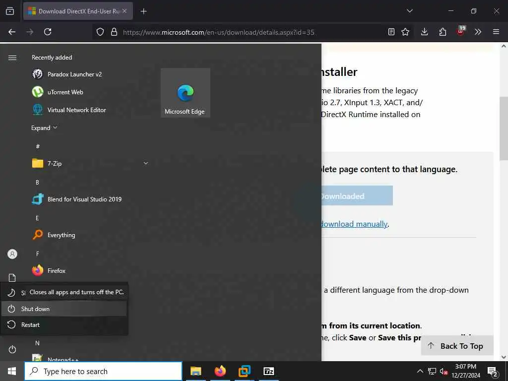The image size is (508, 381).
Task: Click the E alphabet section header
Action: [x=37, y=218]
